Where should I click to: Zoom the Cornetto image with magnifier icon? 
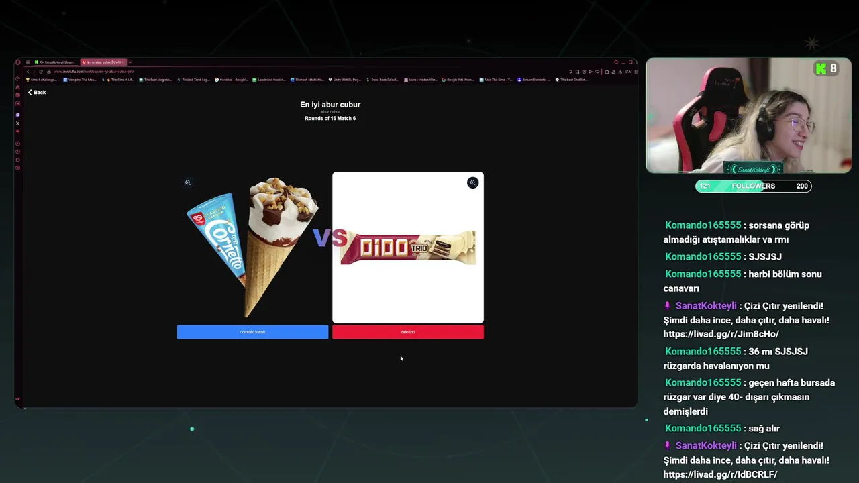pyautogui.click(x=188, y=182)
